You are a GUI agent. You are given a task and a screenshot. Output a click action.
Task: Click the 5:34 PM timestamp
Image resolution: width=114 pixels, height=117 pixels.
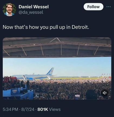tap(11, 109)
